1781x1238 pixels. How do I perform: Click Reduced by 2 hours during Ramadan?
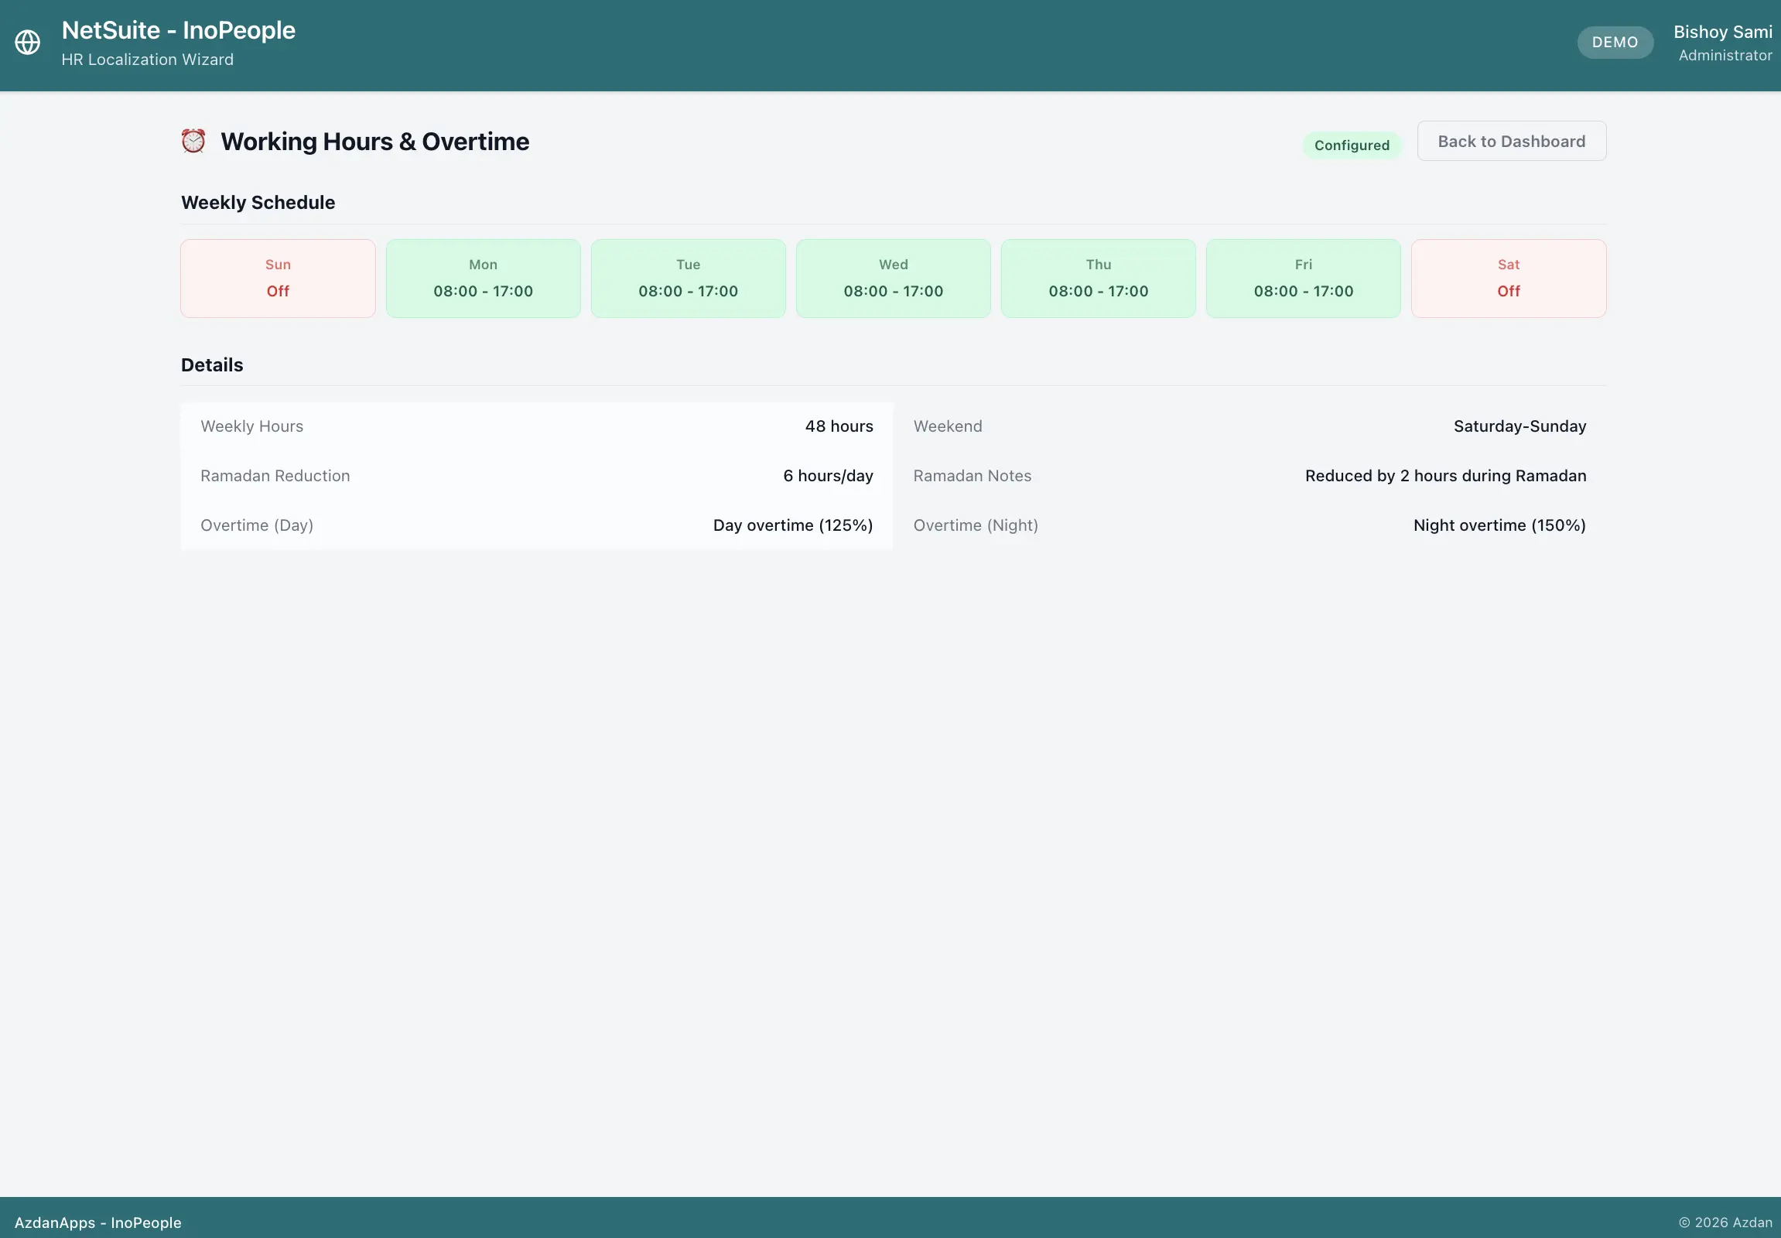[x=1445, y=477]
